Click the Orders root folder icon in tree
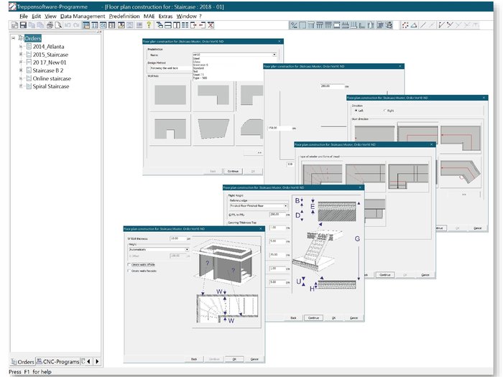This screenshot has width=503, height=377. coord(21,38)
